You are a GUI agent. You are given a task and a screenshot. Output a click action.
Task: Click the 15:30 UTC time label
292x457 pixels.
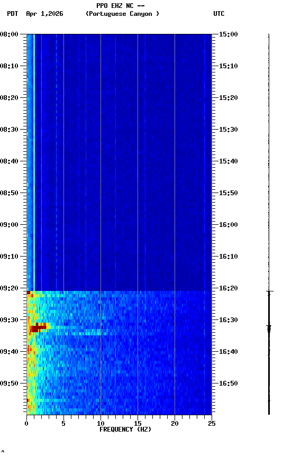[x=229, y=130]
